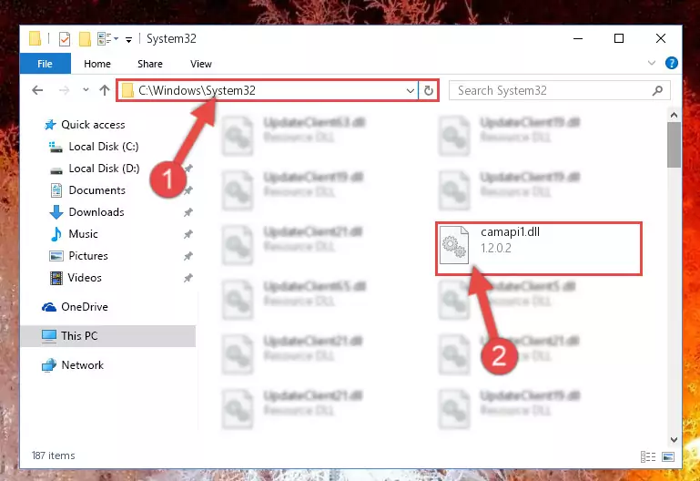700x481 pixels.
Task: Open the Customize Quick Access Toolbar dropdown
Action: tap(128, 40)
